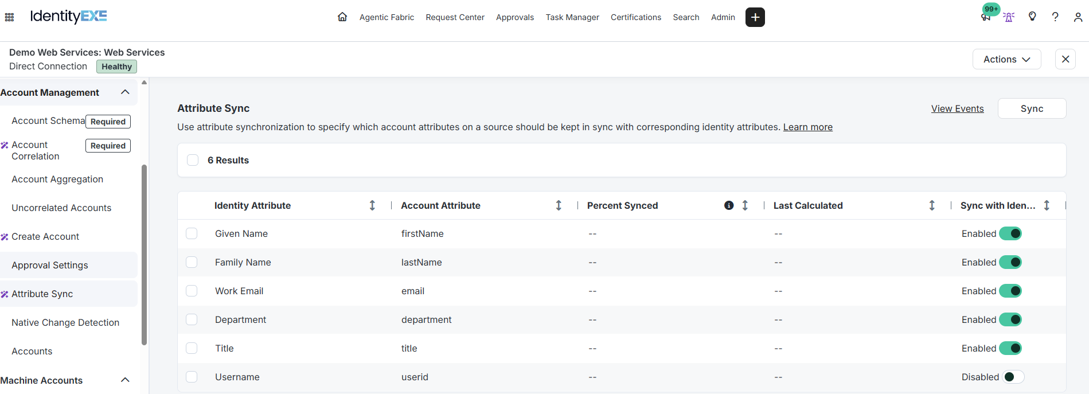Disable sync toggle for Department
Viewport: 1089px width, 394px height.
point(1010,319)
